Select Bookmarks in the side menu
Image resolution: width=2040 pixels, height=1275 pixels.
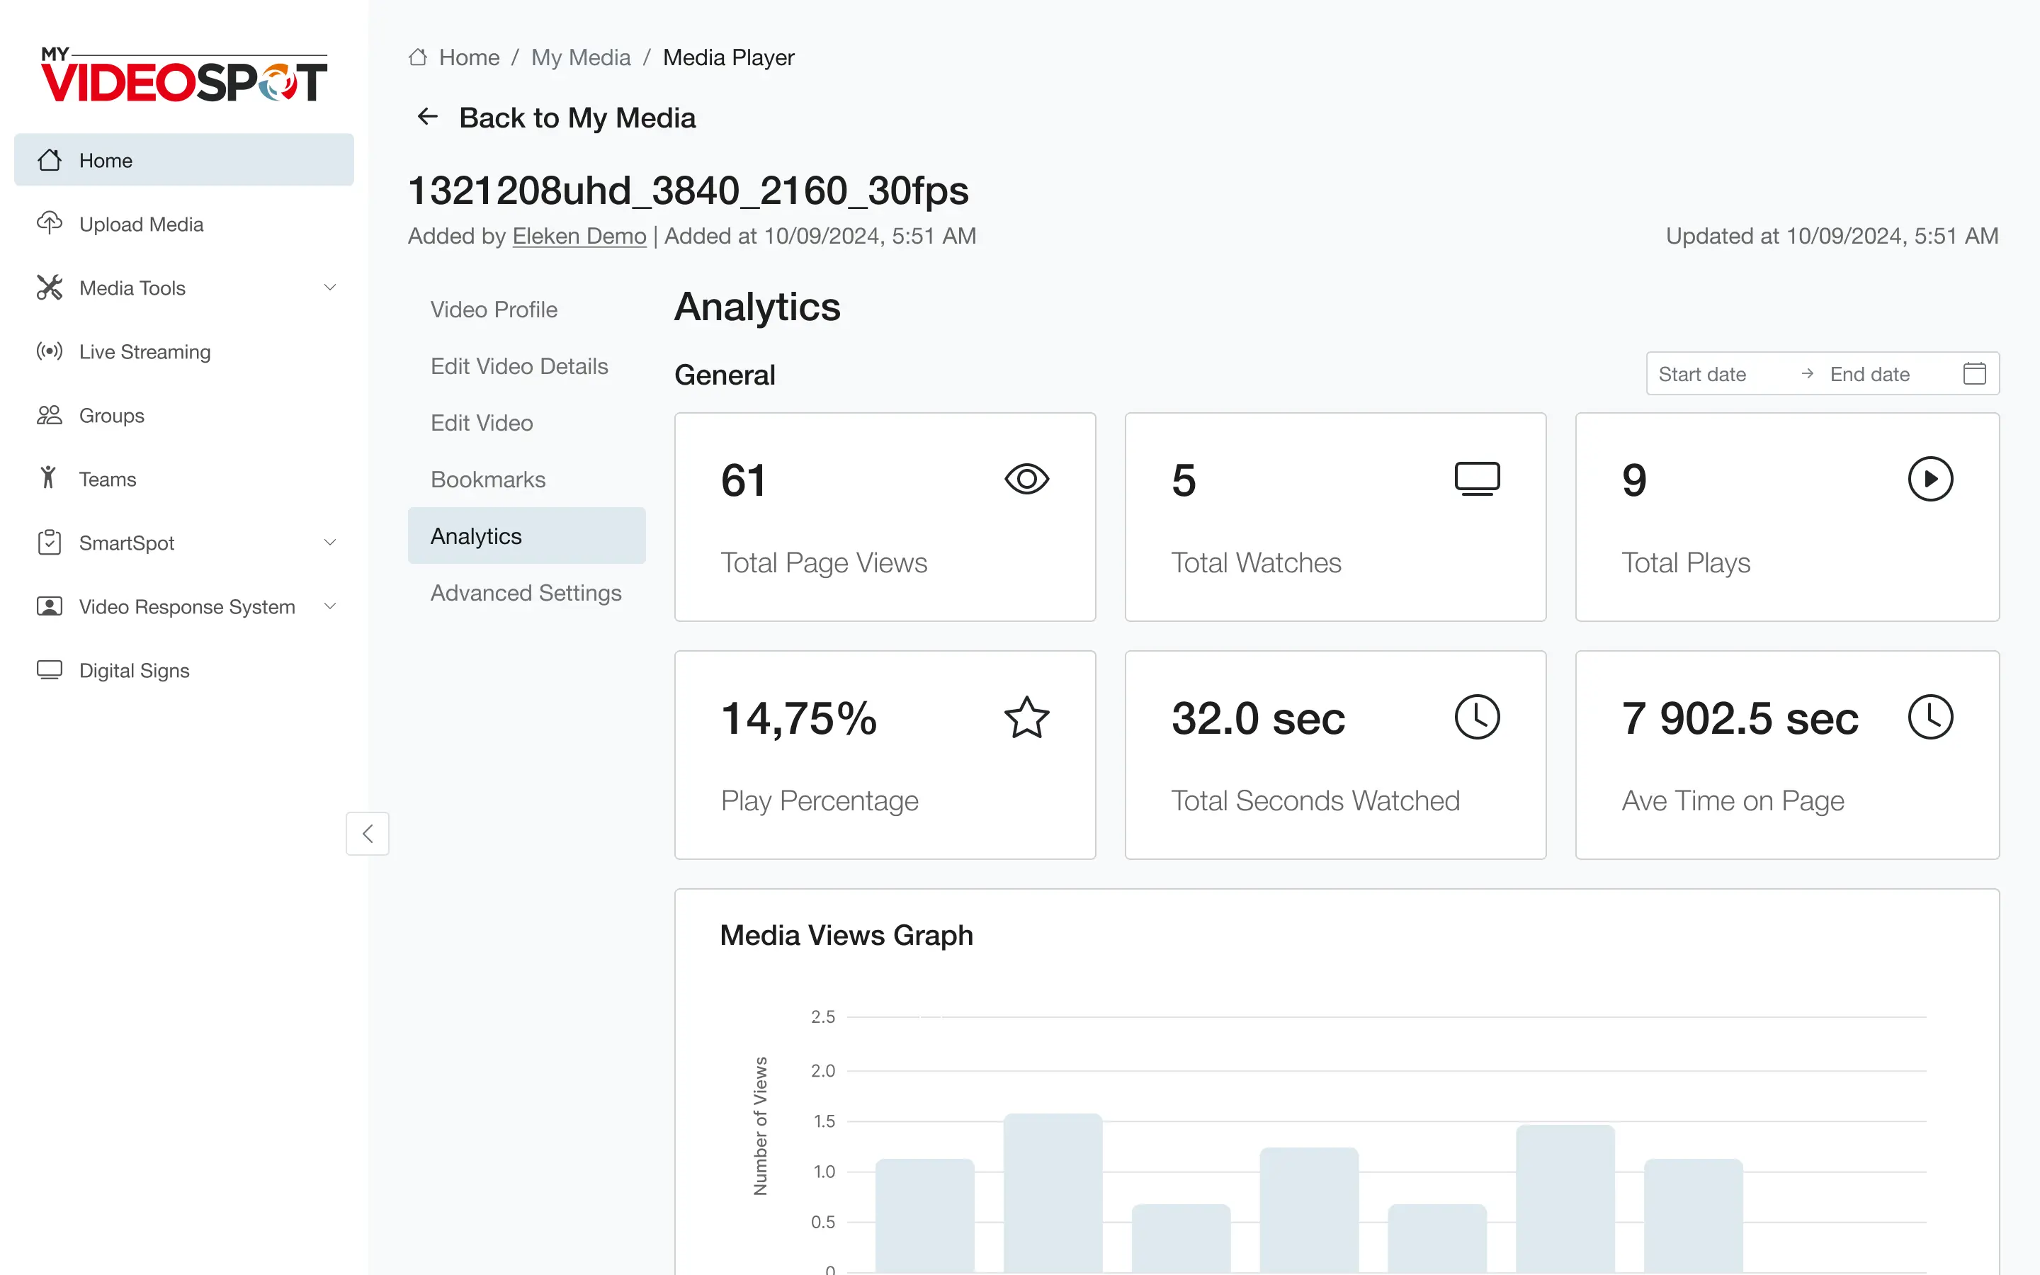(488, 479)
